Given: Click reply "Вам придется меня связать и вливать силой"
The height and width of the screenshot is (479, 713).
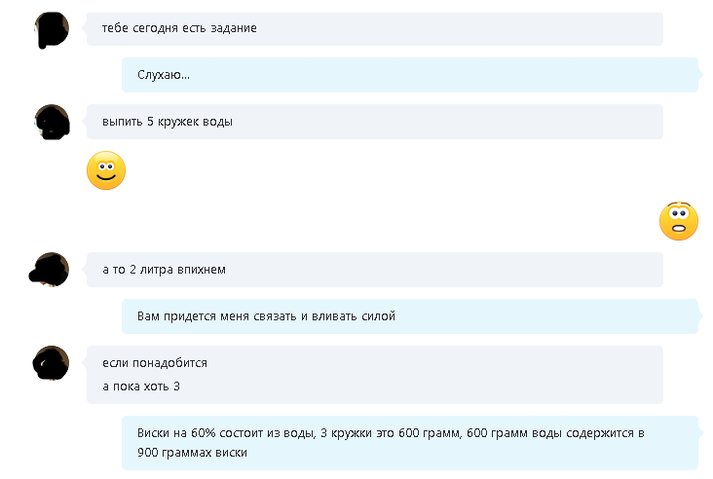Looking at the screenshot, I should point(410,316).
